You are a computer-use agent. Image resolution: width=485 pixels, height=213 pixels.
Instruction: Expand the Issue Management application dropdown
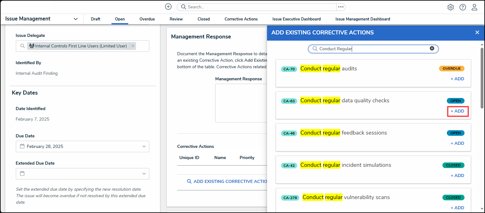coord(75,19)
